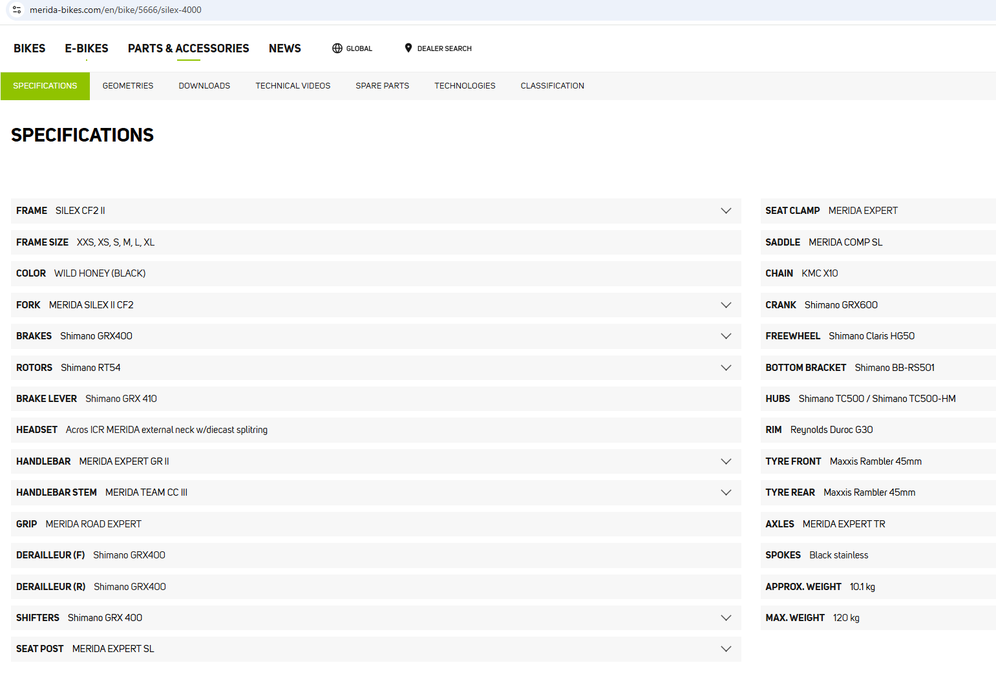Click the URL in the address bar
Viewport: 996px width, 676px height.
[x=116, y=10]
